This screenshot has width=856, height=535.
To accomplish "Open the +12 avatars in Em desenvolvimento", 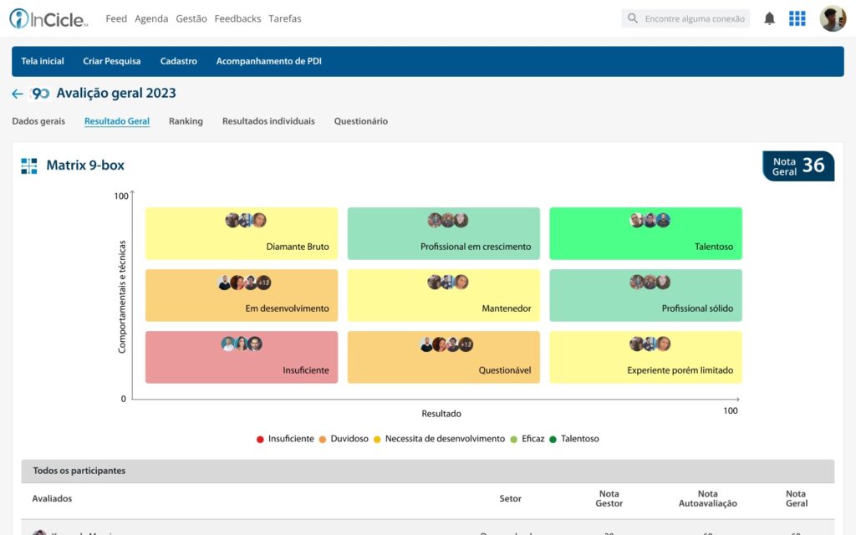I will tap(263, 283).
